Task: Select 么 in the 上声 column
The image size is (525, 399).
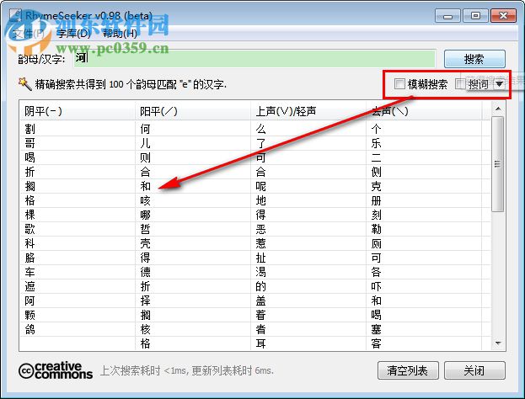Action: [x=261, y=129]
